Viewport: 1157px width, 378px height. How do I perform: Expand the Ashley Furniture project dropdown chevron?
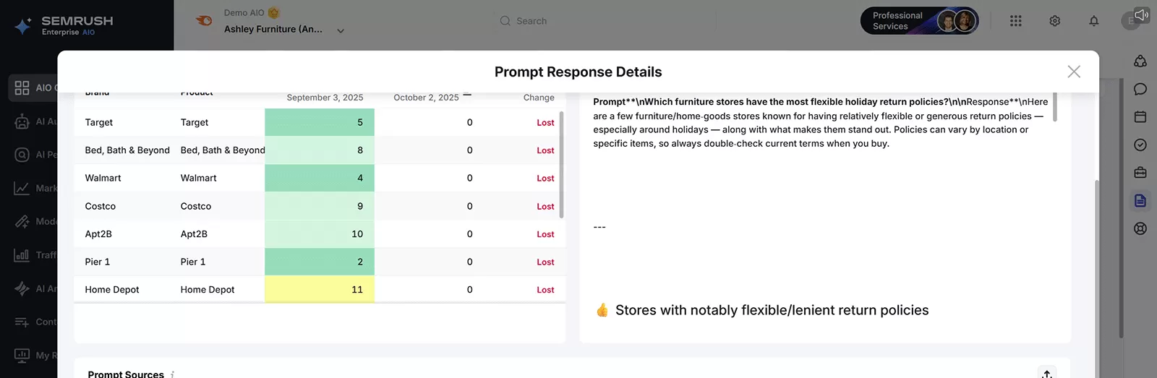click(x=341, y=31)
